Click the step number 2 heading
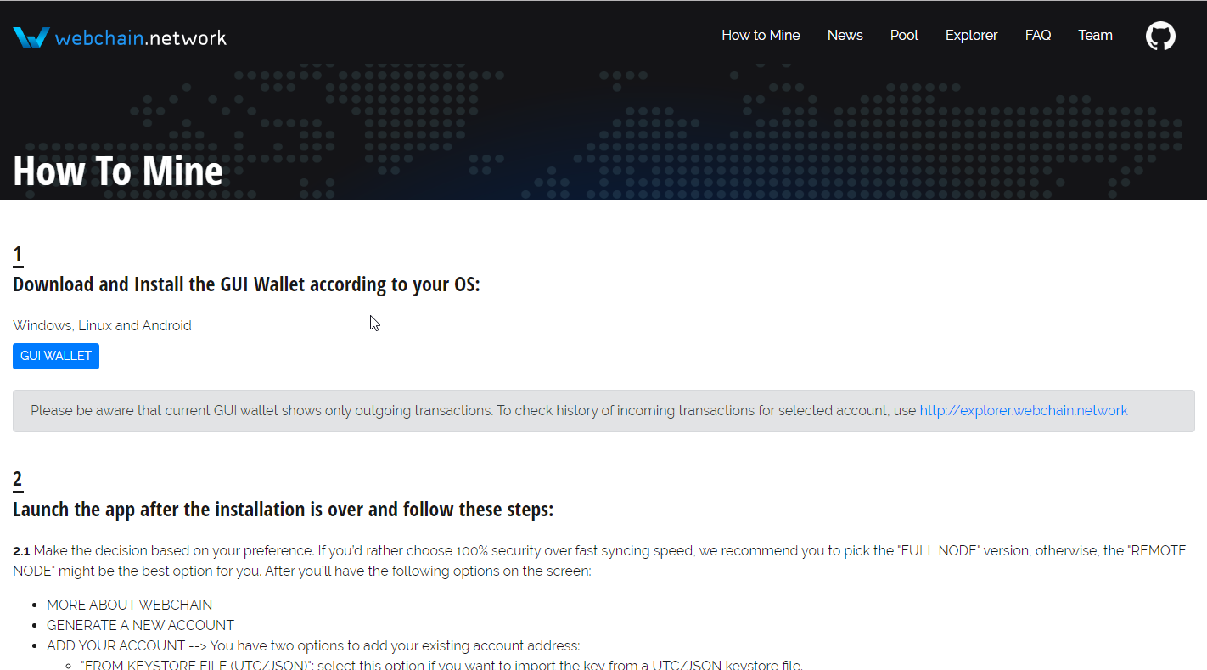 click(18, 479)
